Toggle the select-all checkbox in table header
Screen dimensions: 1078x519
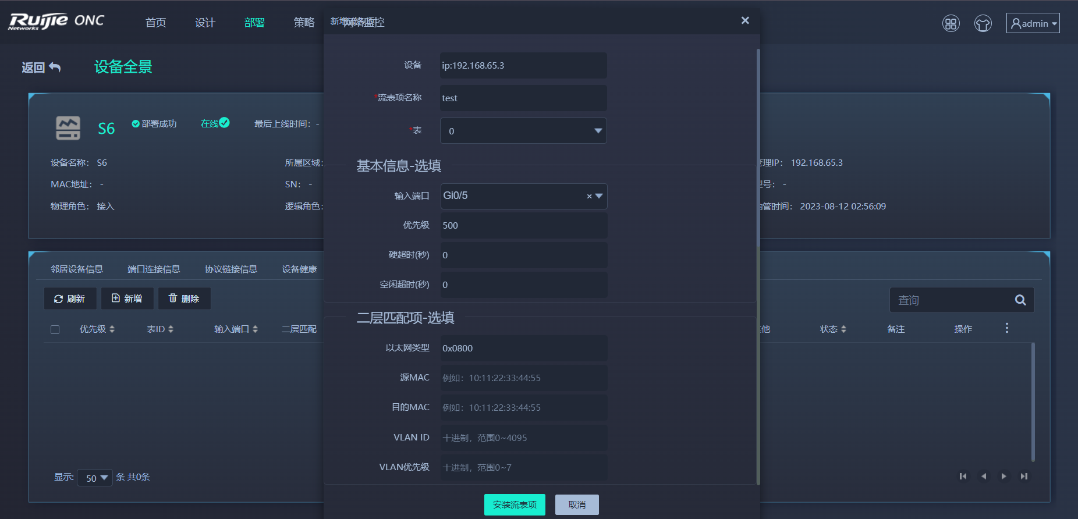coord(55,330)
